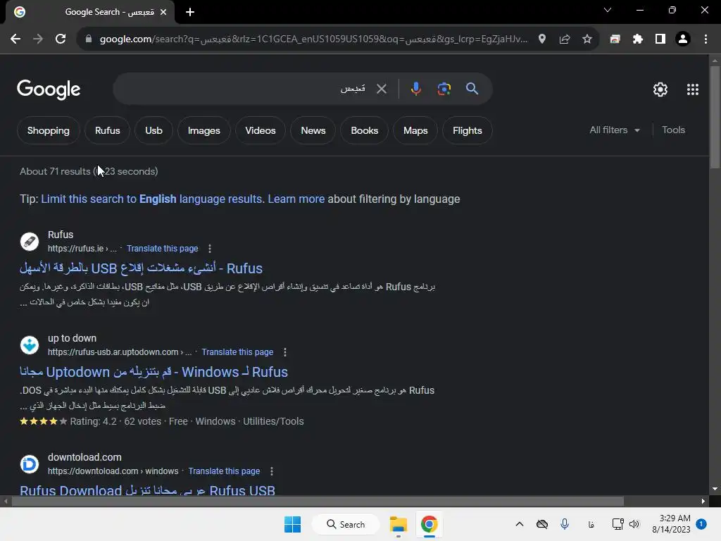The height and width of the screenshot is (541, 721).
Task: Open search Tools
Action: coord(673,130)
